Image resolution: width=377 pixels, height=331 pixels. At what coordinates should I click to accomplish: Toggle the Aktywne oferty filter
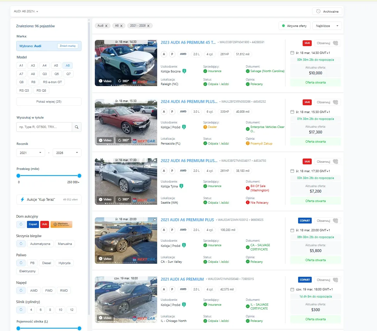[x=295, y=26]
